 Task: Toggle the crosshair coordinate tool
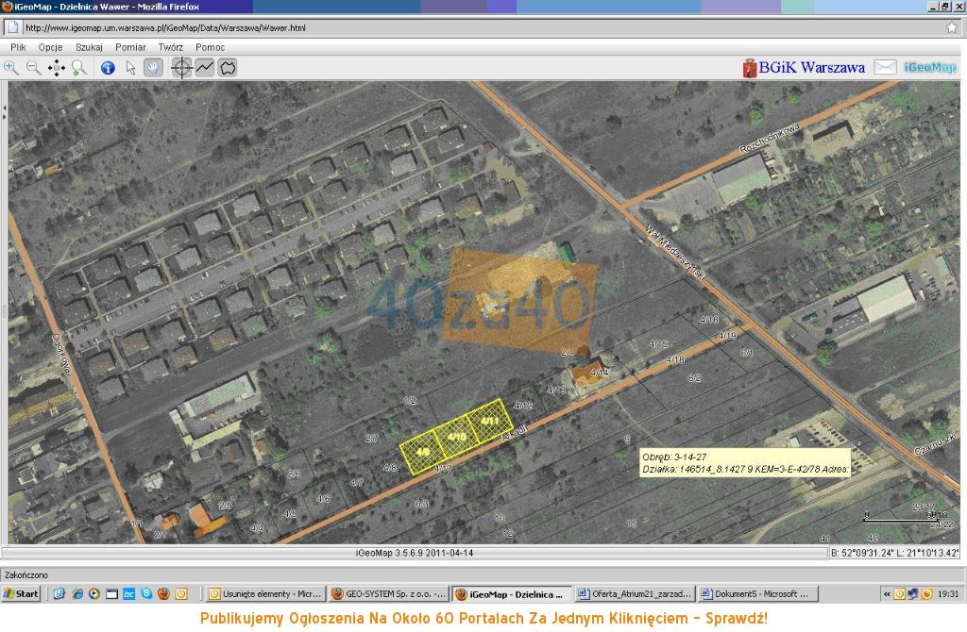point(181,68)
